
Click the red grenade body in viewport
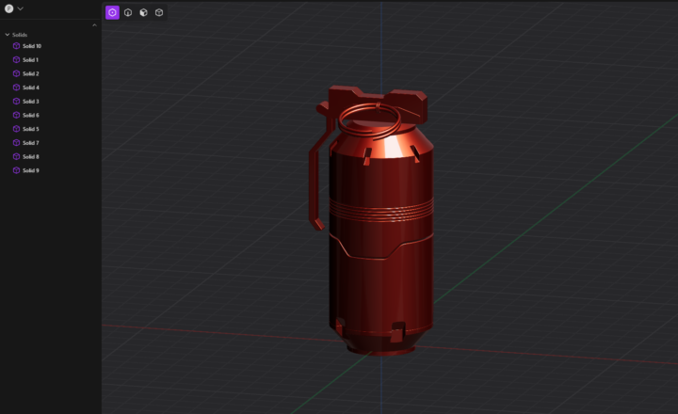tap(381, 242)
